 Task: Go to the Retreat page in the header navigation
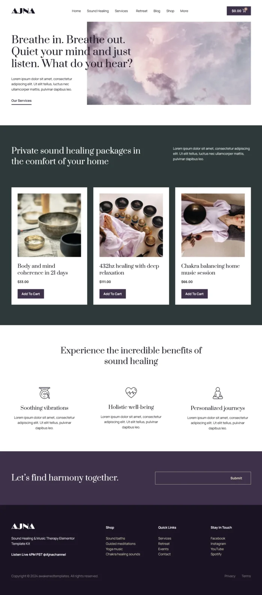(141, 11)
